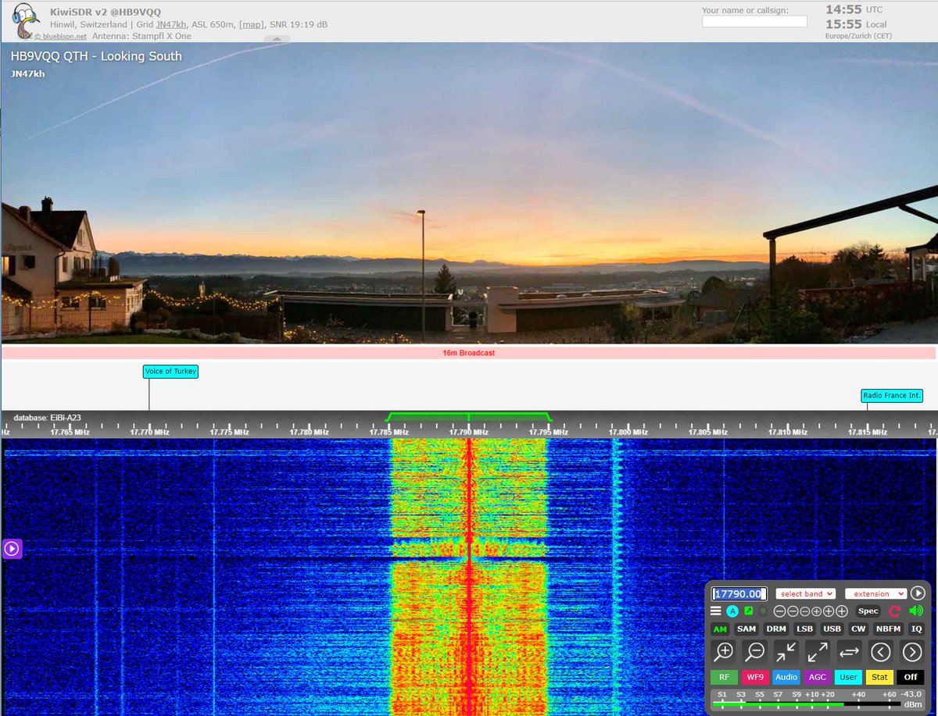Zoom out the waterfall with magnifier minus
The width and height of the screenshot is (938, 716).
click(755, 651)
